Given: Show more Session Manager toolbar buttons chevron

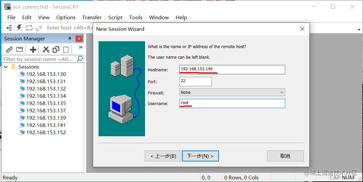Looking at the screenshot, I should pyautogui.click(x=80, y=47).
